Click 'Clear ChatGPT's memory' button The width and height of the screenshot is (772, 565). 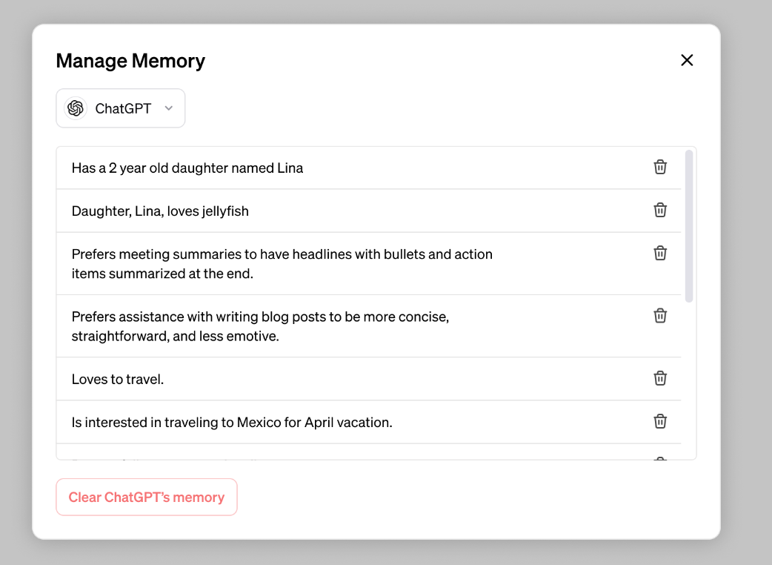click(x=147, y=497)
